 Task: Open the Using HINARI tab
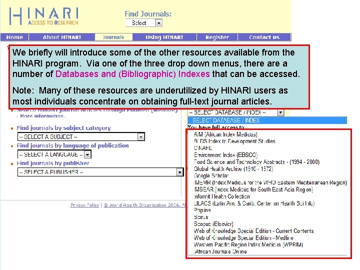click(x=164, y=37)
